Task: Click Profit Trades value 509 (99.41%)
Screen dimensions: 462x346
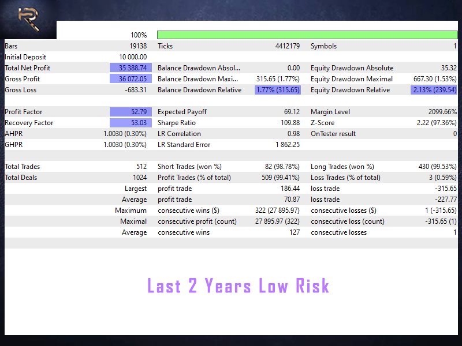Action: [x=281, y=178]
